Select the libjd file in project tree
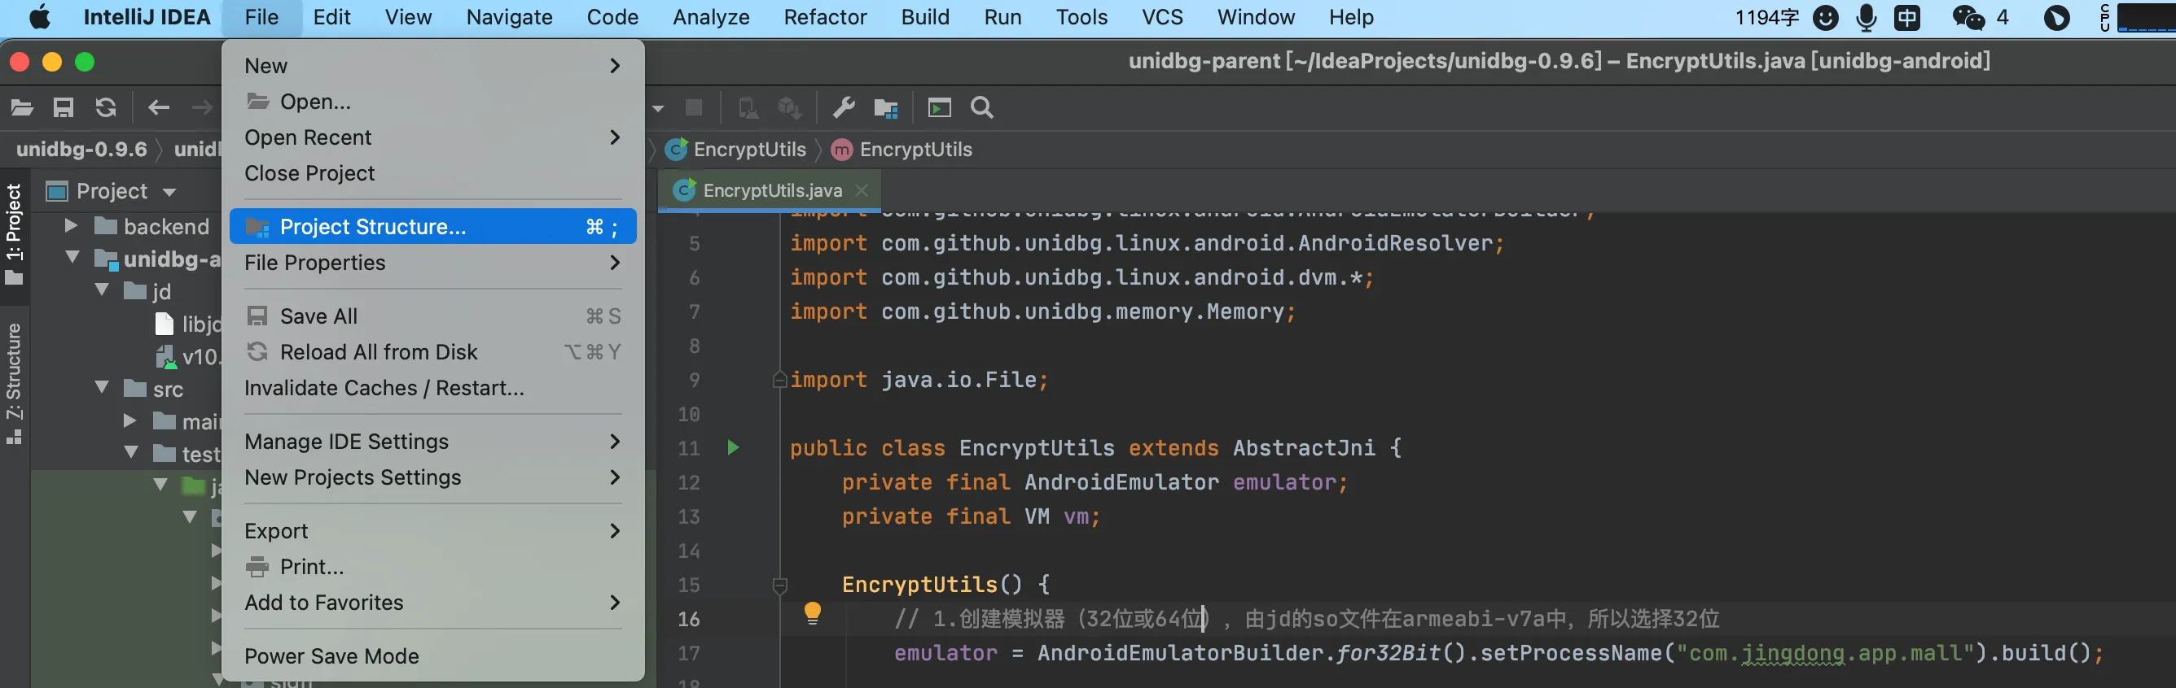 pyautogui.click(x=188, y=324)
